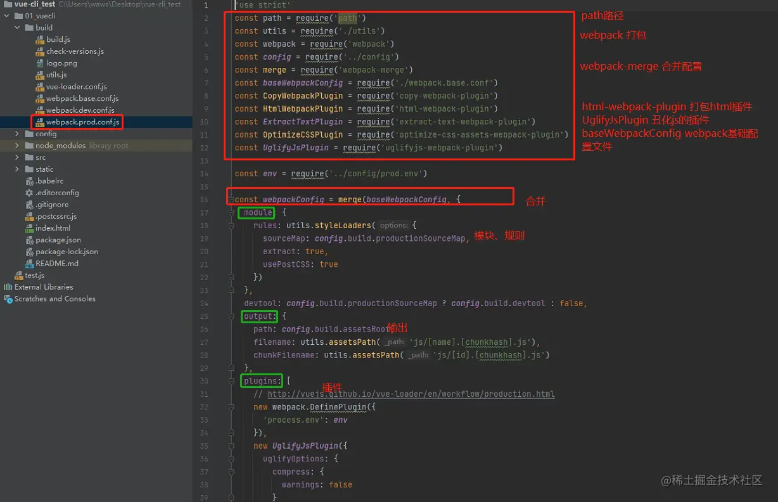The height and width of the screenshot is (502, 778).
Task: Click 'chunkFilename' on line 28
Action: click(x=284, y=355)
